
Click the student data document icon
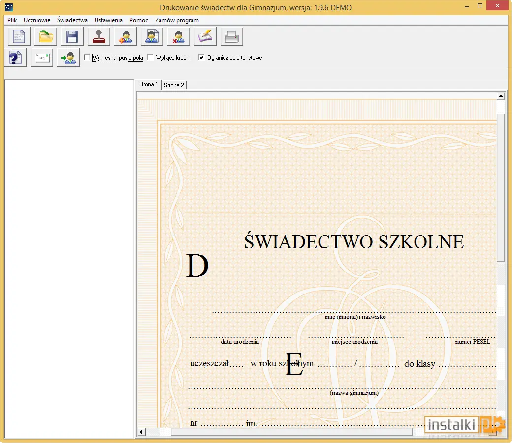pyautogui.click(x=152, y=36)
